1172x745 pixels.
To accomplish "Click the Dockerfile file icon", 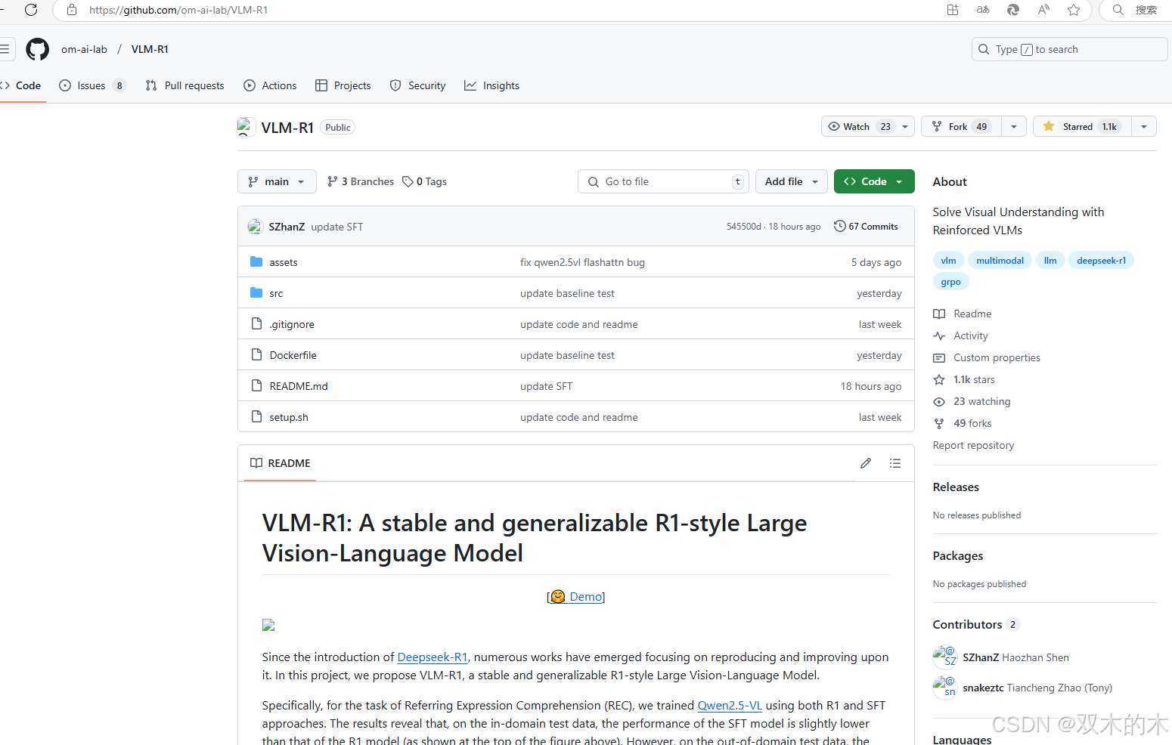I will pos(256,355).
